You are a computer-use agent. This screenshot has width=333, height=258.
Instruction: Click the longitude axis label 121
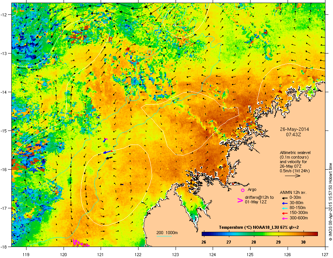101,254
